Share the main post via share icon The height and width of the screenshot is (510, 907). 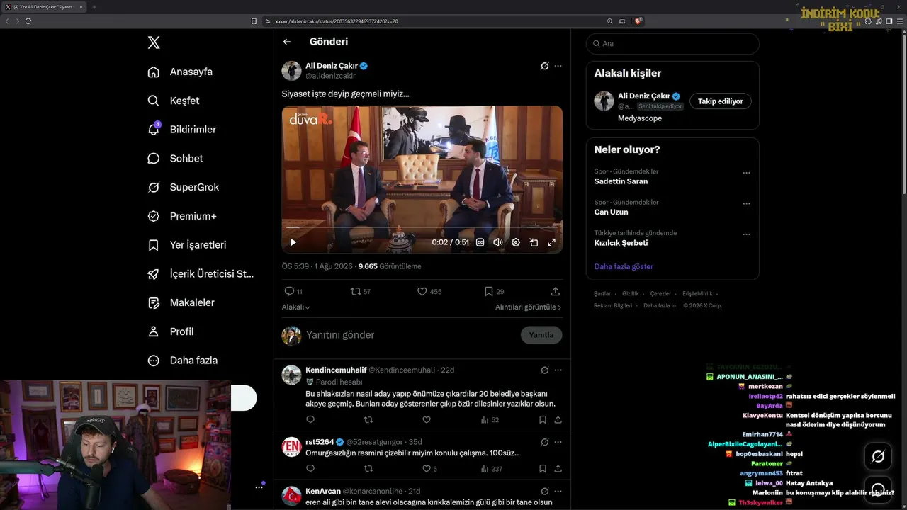556,291
